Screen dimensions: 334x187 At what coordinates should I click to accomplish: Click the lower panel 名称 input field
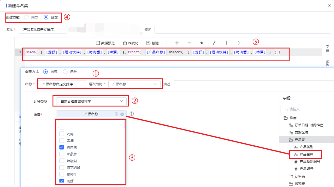tap(62, 84)
